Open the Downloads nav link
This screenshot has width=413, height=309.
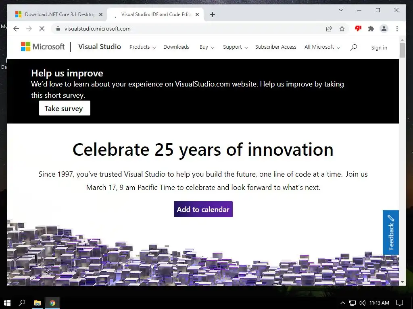click(x=176, y=47)
